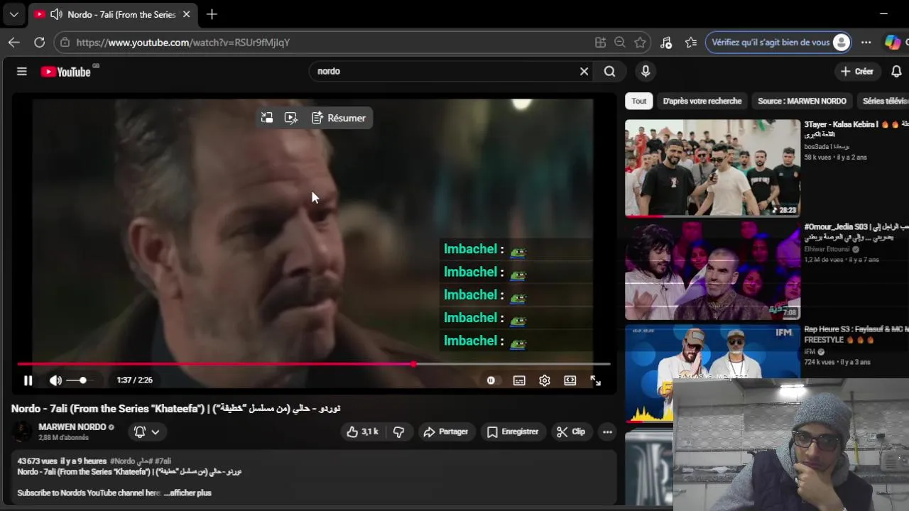
Task: Switch to theater mode with the wide-screen icon
Action: (x=570, y=380)
